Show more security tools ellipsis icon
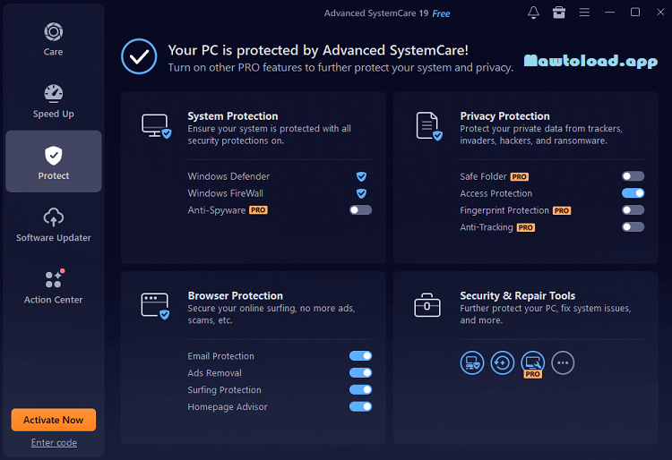This screenshot has width=672, height=460. click(563, 362)
